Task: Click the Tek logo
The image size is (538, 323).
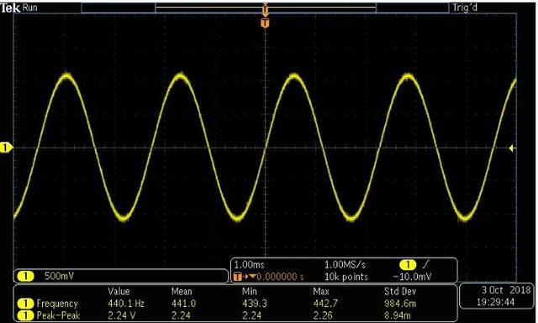Action: (x=10, y=8)
